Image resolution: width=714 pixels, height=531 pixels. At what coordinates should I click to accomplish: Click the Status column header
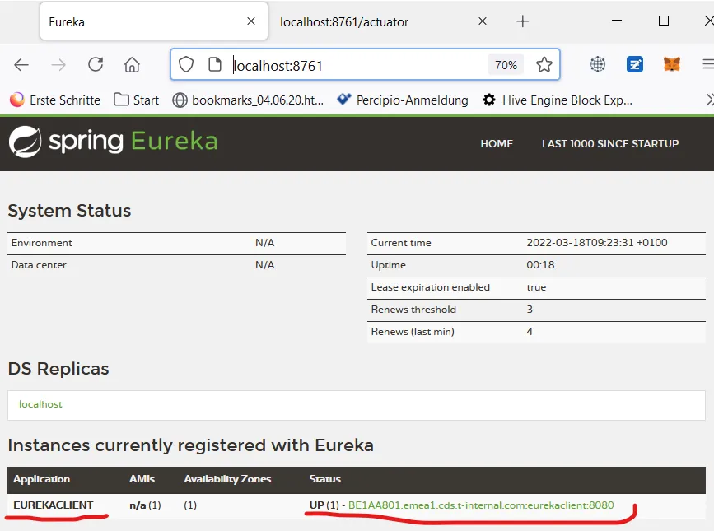pyautogui.click(x=324, y=478)
